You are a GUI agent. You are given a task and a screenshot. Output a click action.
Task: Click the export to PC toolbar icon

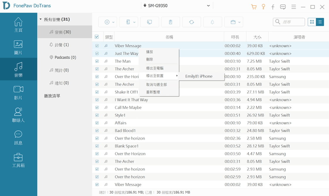[149, 22]
